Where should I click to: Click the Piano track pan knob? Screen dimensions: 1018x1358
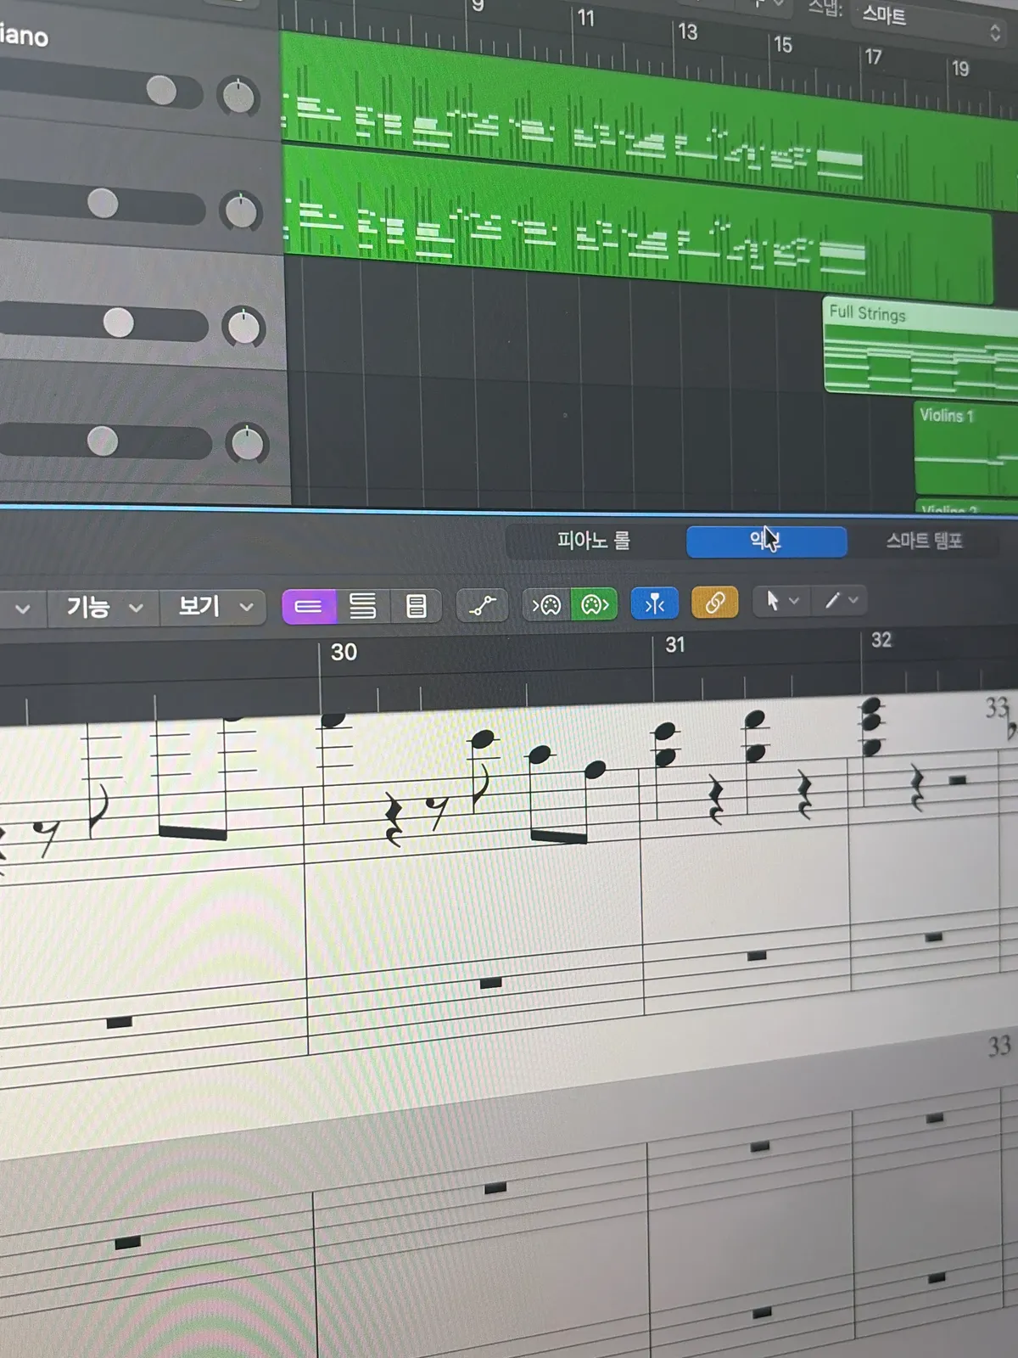click(238, 96)
